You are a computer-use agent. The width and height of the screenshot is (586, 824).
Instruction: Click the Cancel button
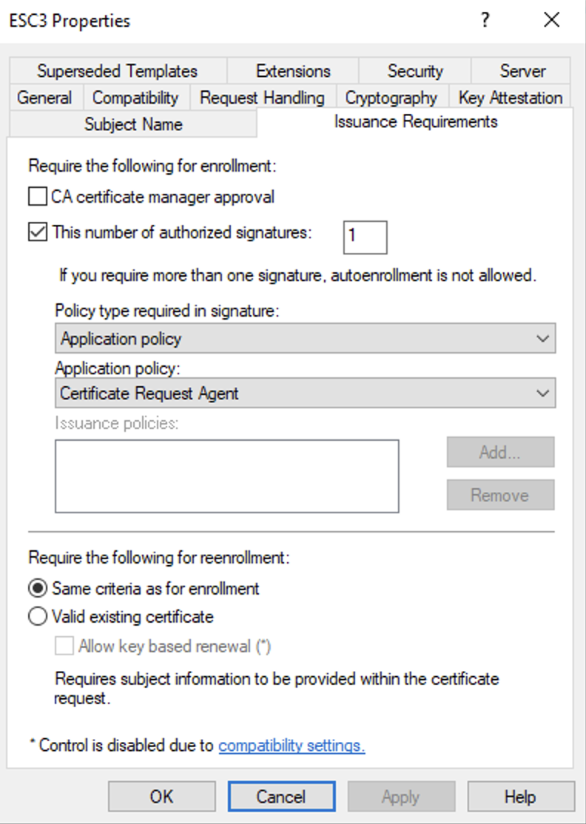click(x=281, y=797)
